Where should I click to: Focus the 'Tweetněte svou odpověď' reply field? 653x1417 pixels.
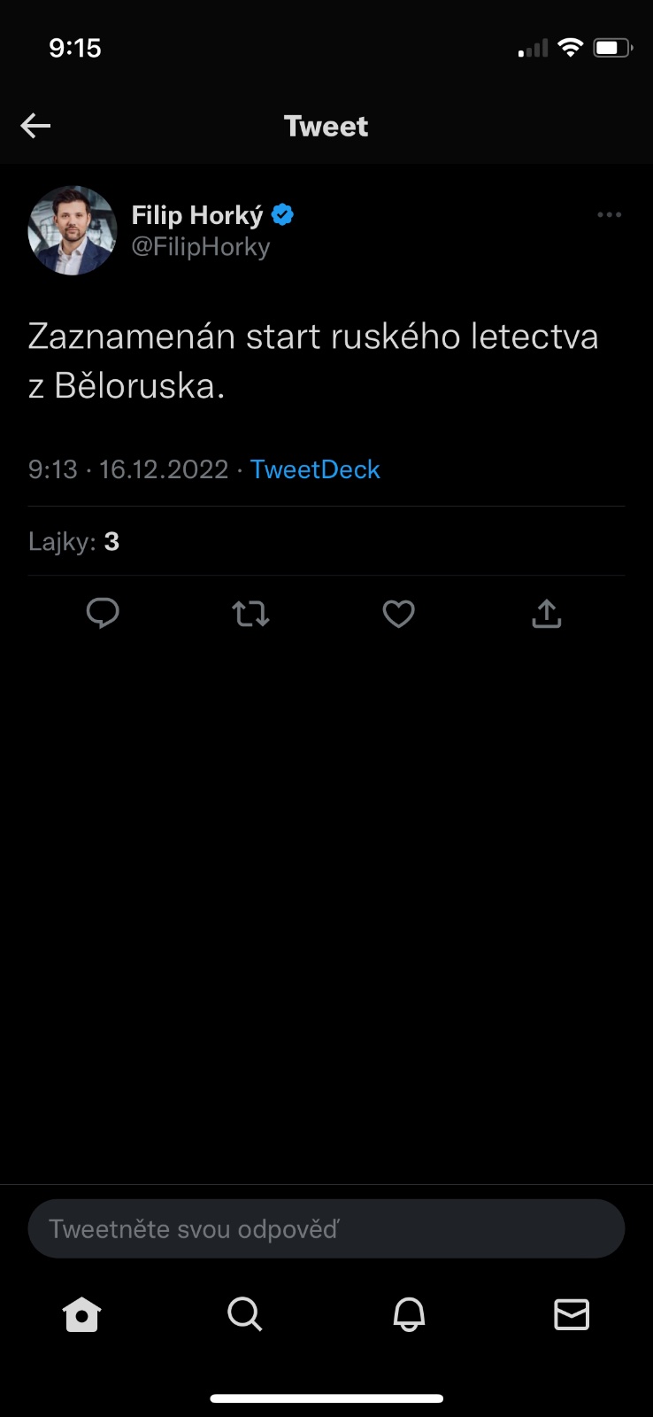326,1228
